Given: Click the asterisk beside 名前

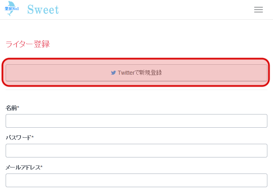Looking at the screenshot, I should tap(18, 107).
